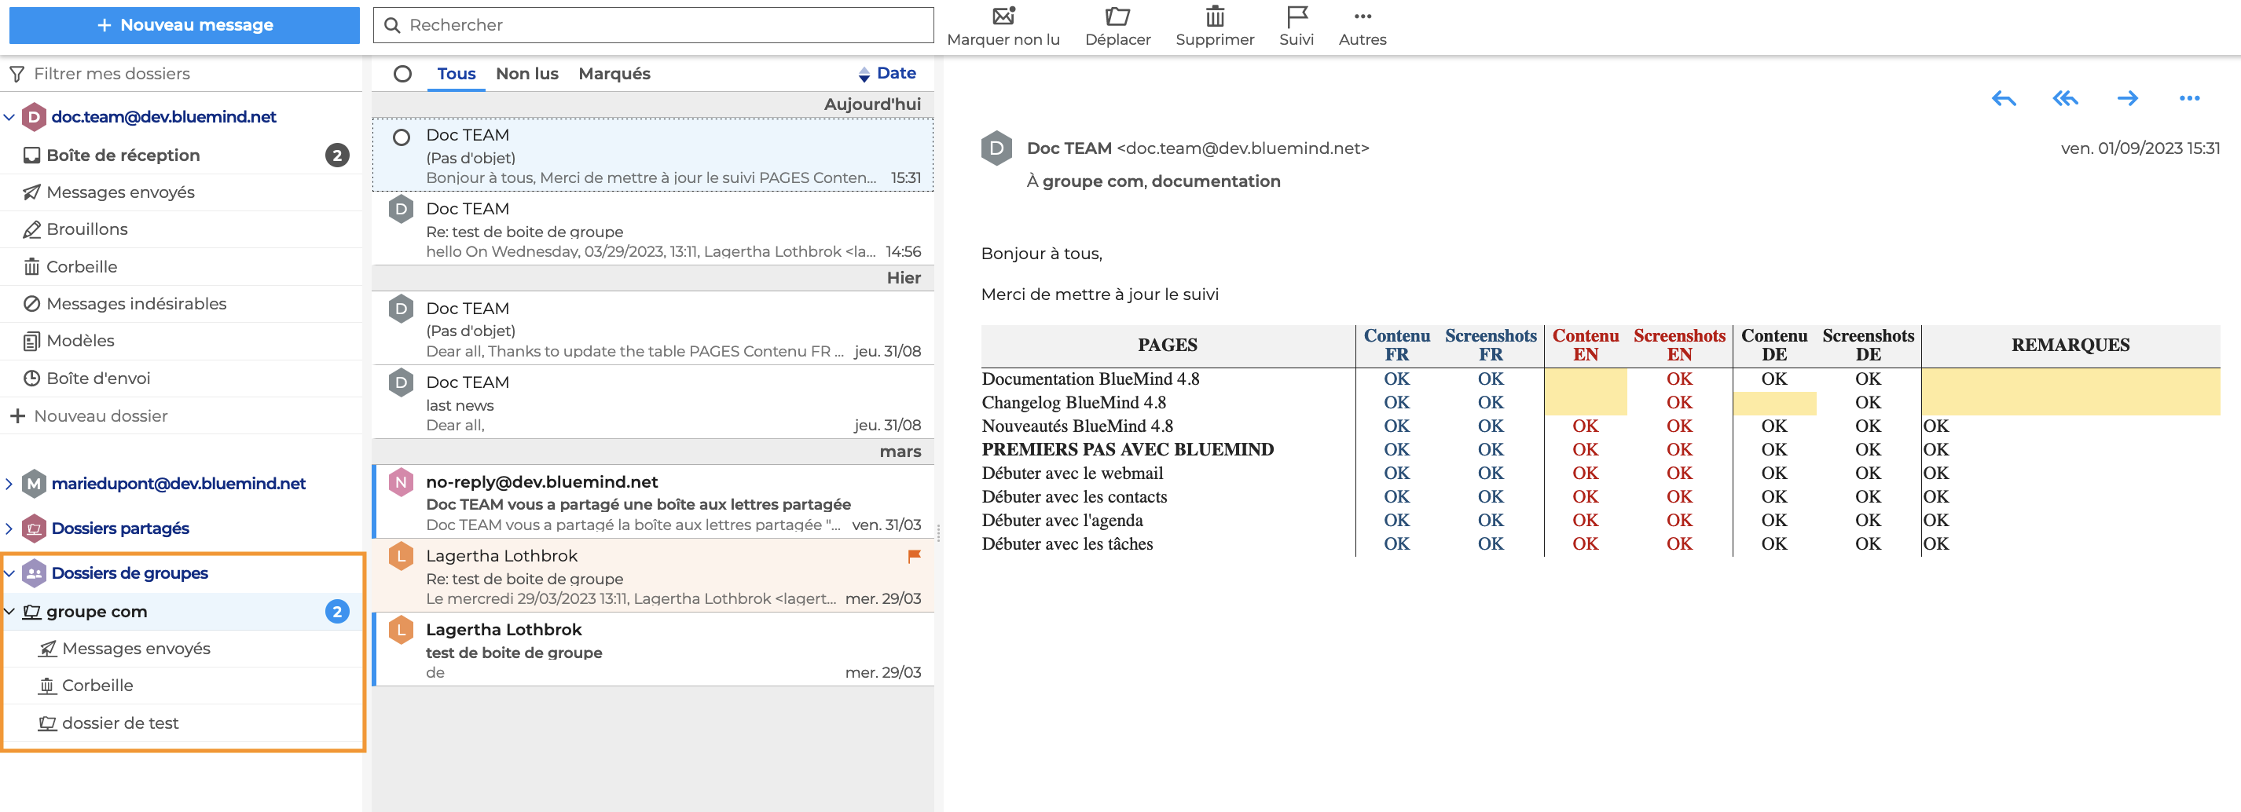2241x812 pixels.
Task: Reply using the single left arrow icon
Action: (x=2004, y=98)
